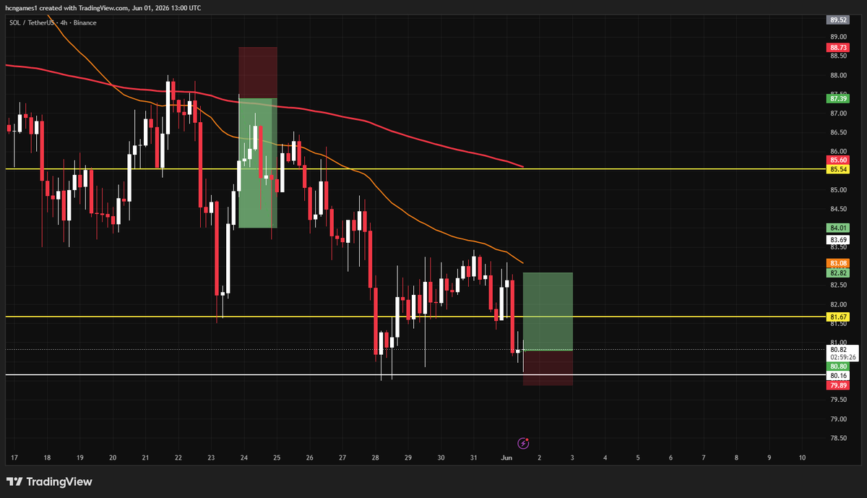Click the TradingView logo
This screenshot has width=867, height=498.
coord(49,482)
